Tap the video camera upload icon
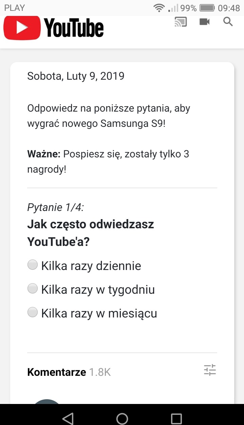 tap(204, 22)
